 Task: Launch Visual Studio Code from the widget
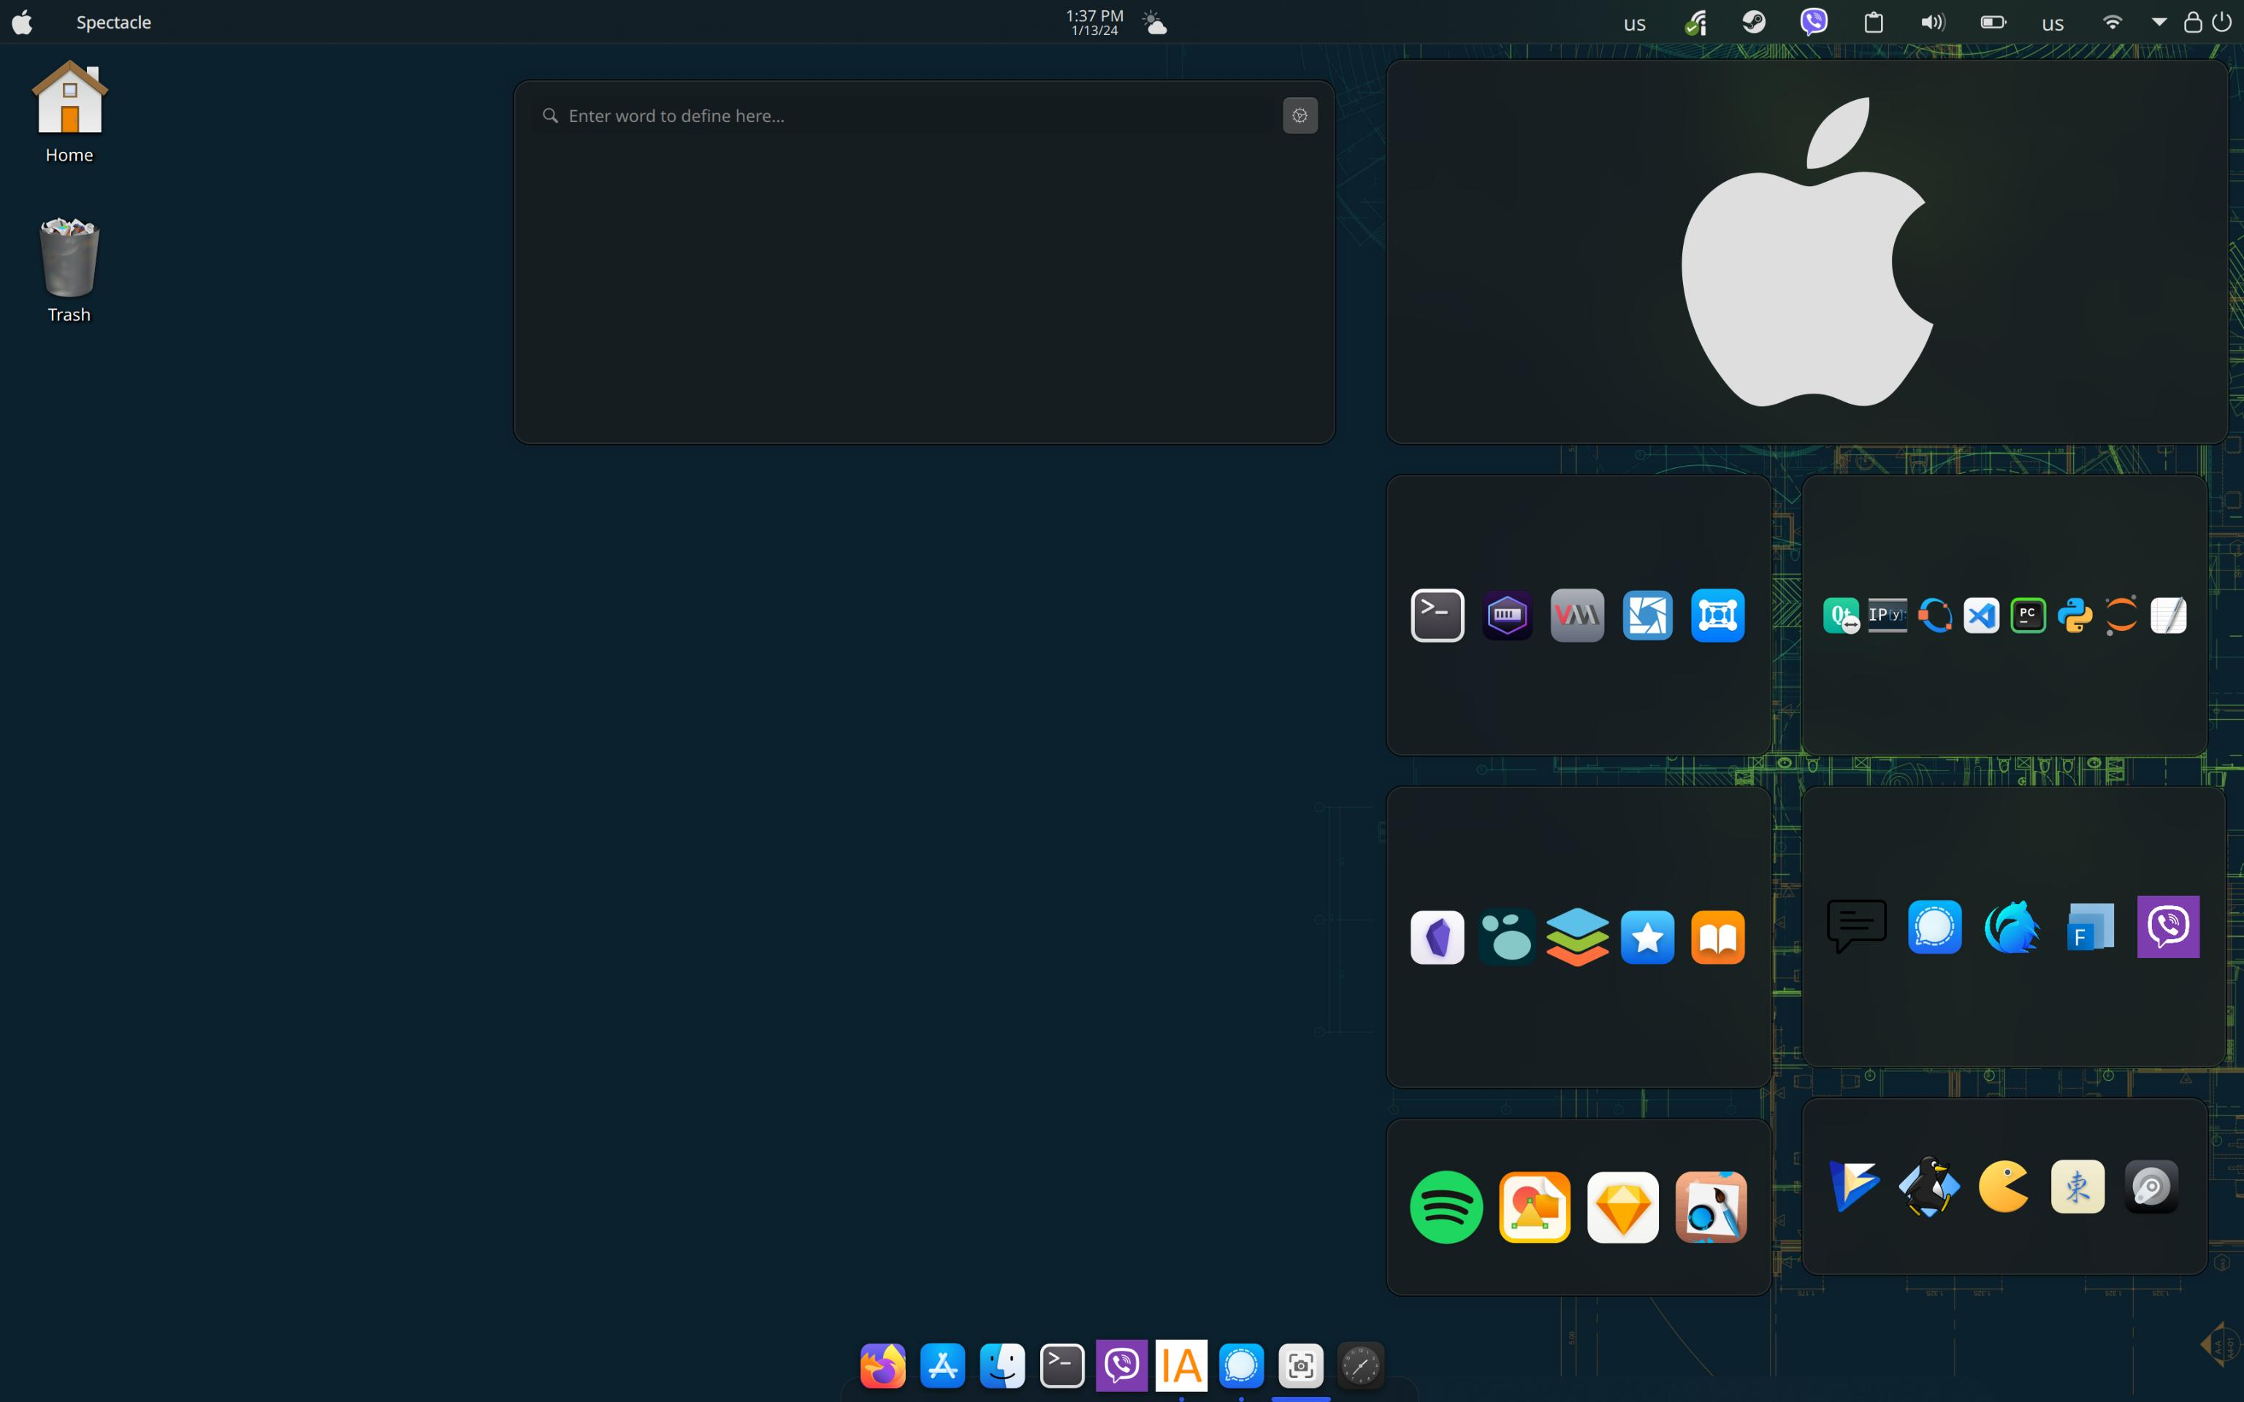point(1982,615)
